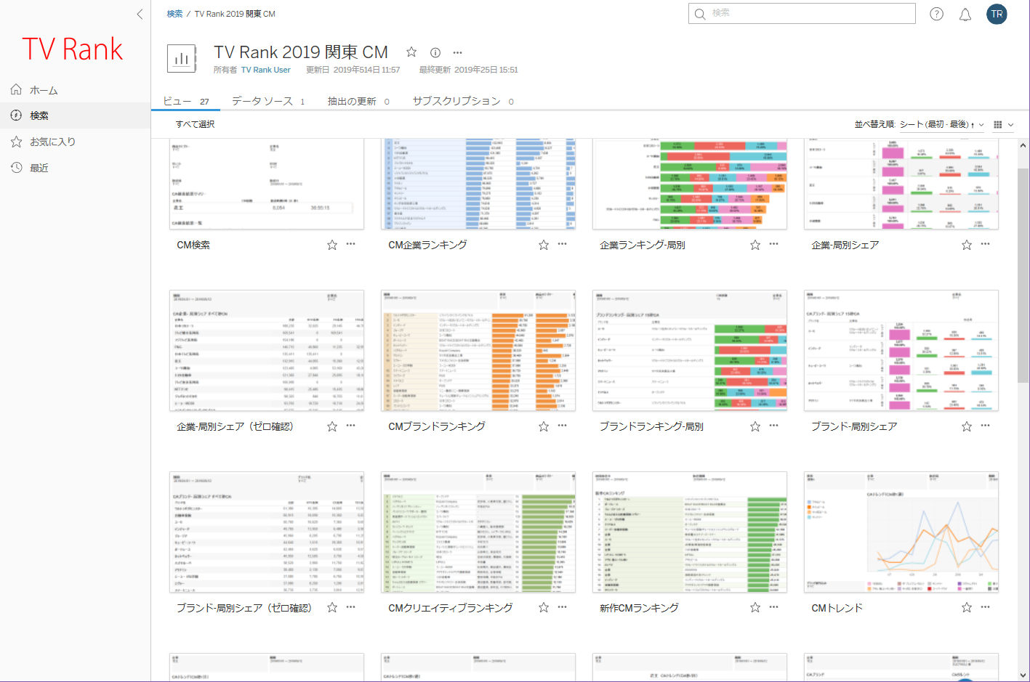Expand the grid view mode dropdown
Image resolution: width=1030 pixels, height=682 pixels.
(1003, 124)
